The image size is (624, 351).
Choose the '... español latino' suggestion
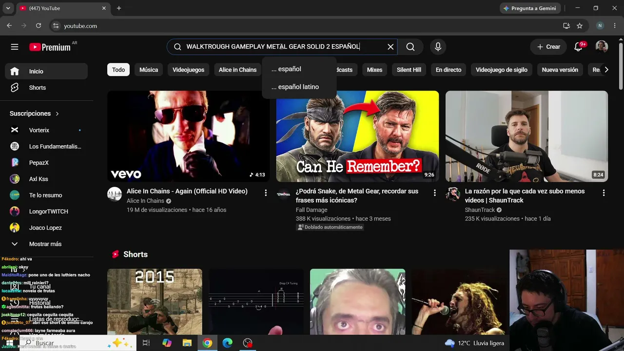pos(299,87)
